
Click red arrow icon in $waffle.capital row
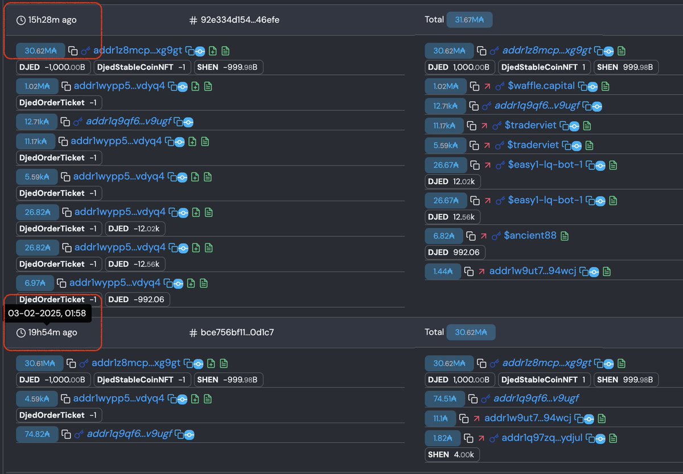click(x=487, y=86)
